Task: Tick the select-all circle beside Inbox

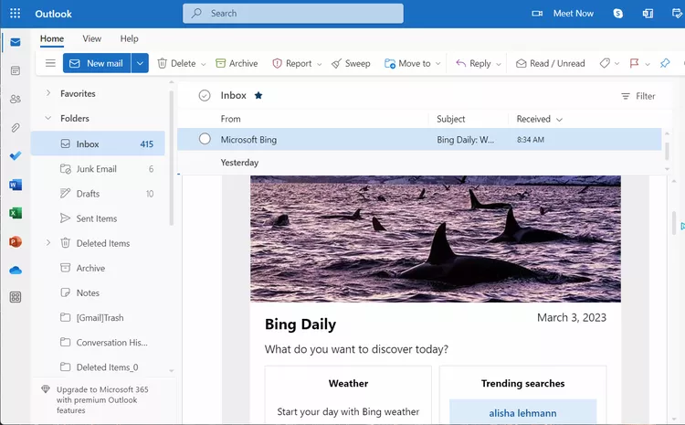Action: pos(205,95)
